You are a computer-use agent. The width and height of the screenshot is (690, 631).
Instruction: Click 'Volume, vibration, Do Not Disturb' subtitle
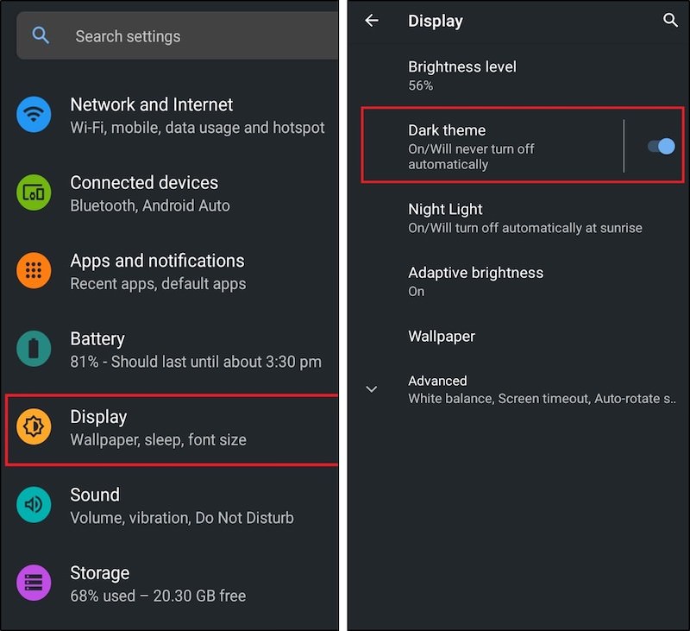182,518
